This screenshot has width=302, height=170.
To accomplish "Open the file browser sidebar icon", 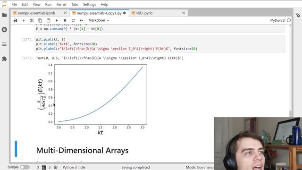I will [x=4, y=15].
